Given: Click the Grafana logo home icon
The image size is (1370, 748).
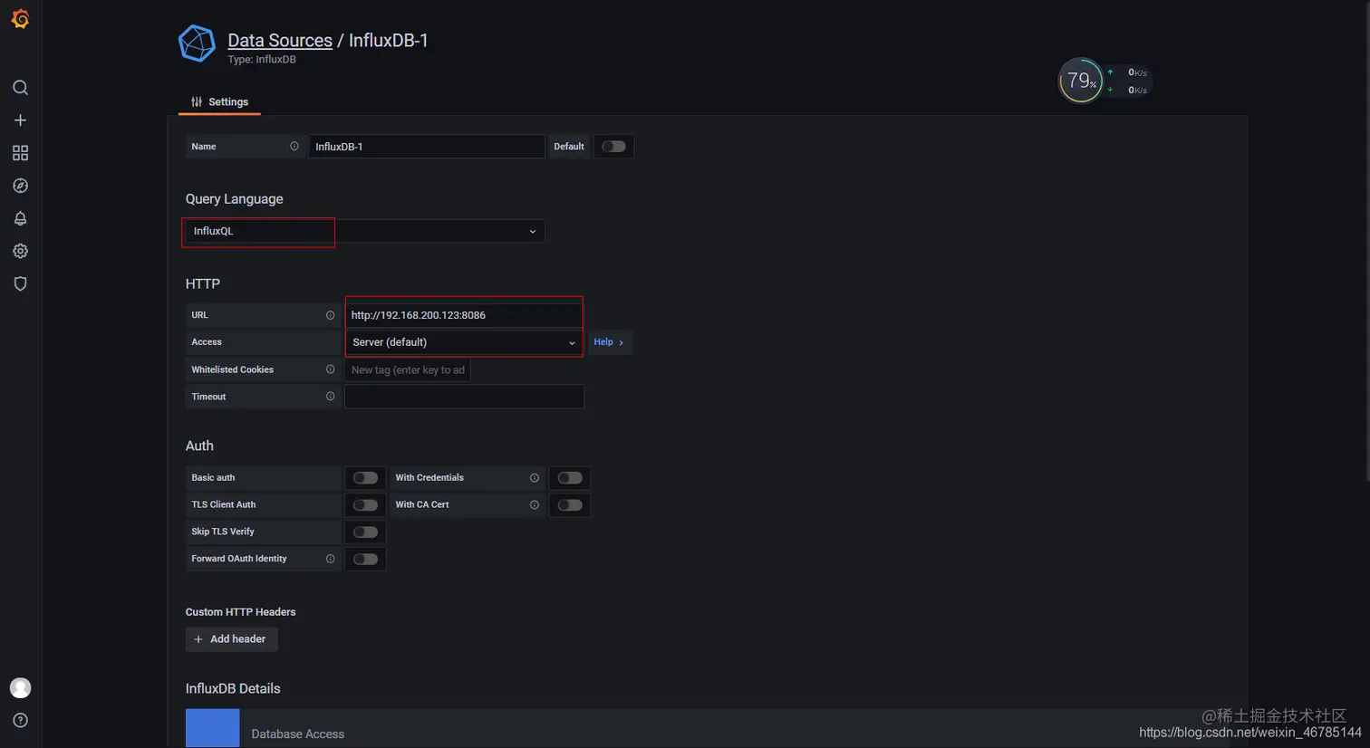Looking at the screenshot, I should 20,19.
